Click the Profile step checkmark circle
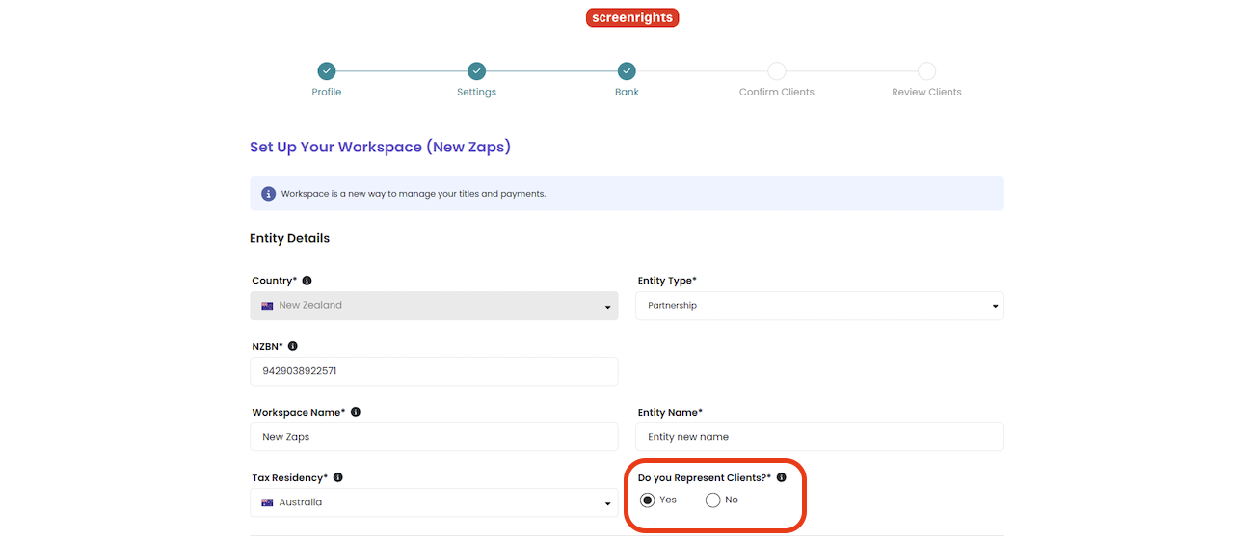This screenshot has width=1256, height=541. tap(327, 71)
